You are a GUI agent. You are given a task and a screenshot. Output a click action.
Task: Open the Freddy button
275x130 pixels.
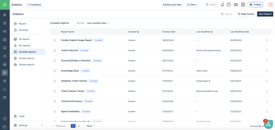pos(255,5)
